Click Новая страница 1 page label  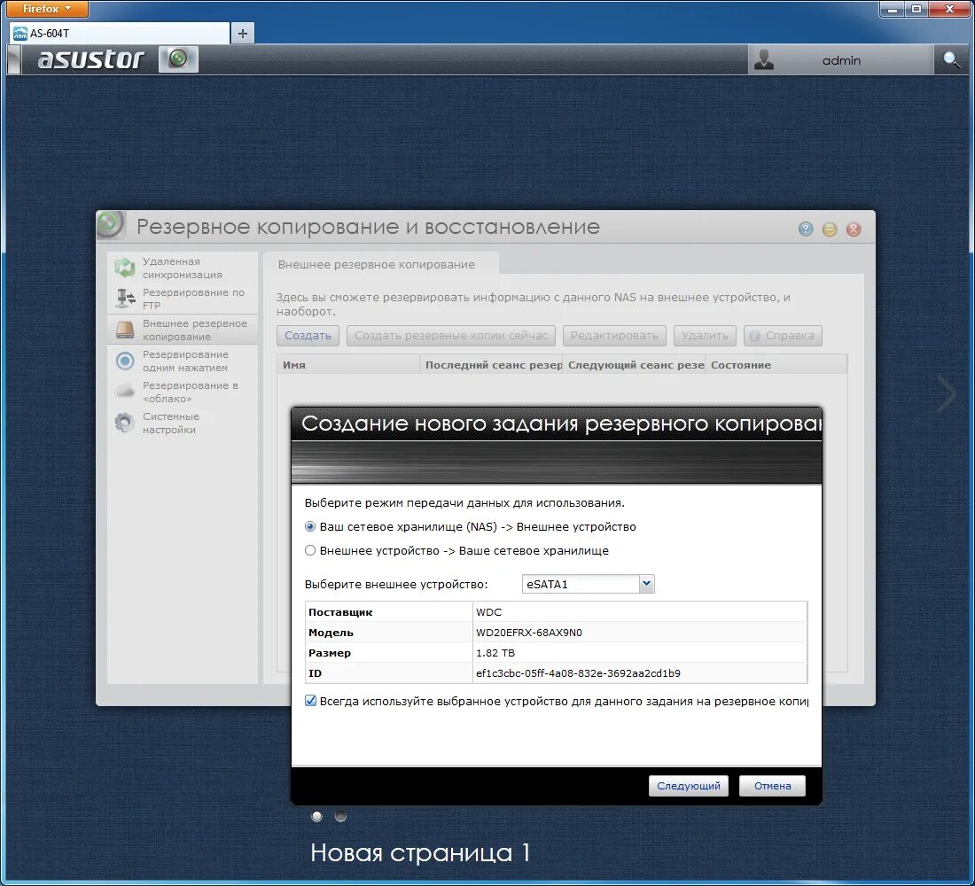[x=420, y=852]
